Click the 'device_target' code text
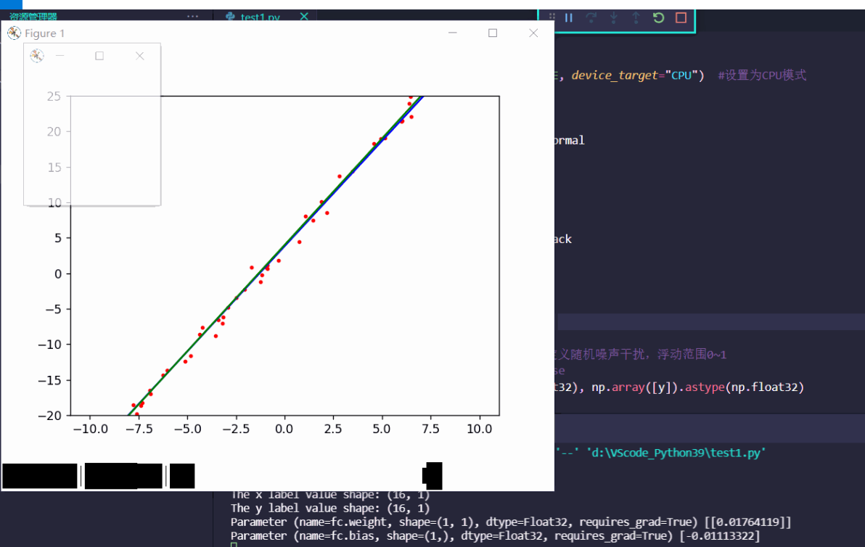This screenshot has width=865, height=547. [615, 75]
